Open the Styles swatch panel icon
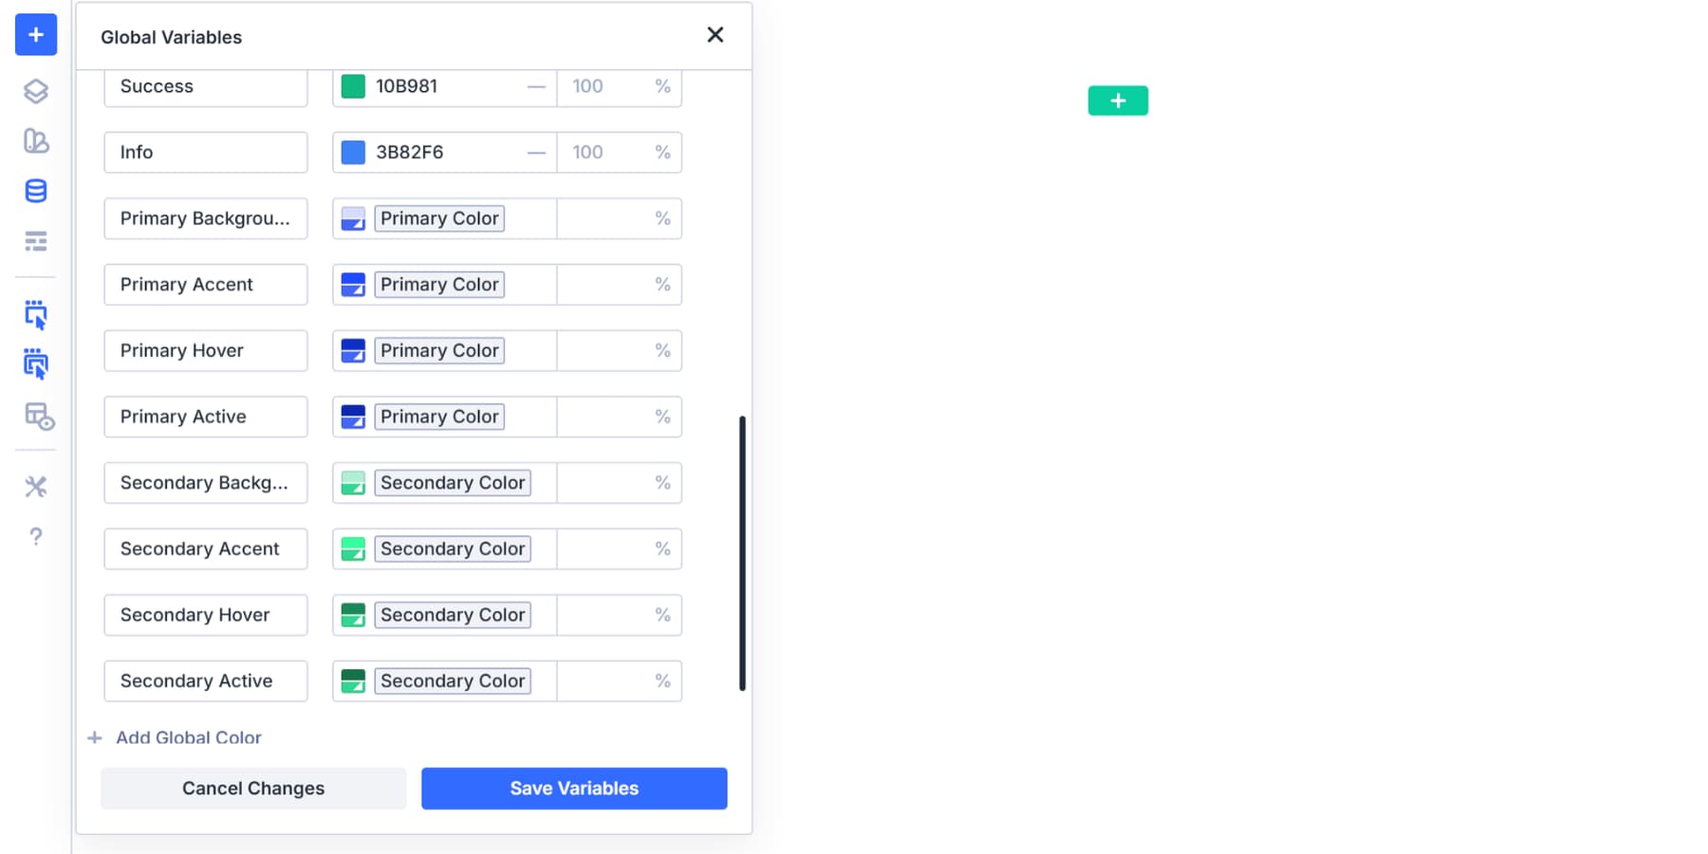Viewport: 1708px width, 854px height. coord(35,141)
